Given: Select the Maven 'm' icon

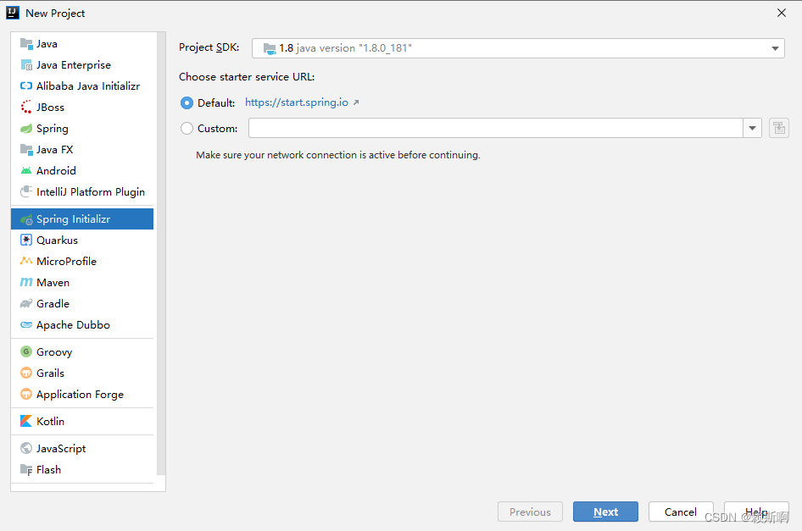Looking at the screenshot, I should [x=26, y=282].
